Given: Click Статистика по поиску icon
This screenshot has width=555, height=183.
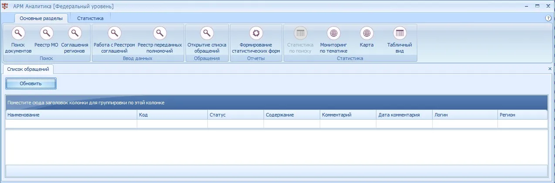Looking at the screenshot, I should pyautogui.click(x=300, y=33).
